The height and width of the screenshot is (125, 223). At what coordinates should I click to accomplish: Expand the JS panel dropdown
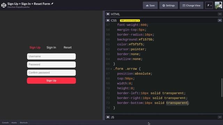tap(220, 117)
